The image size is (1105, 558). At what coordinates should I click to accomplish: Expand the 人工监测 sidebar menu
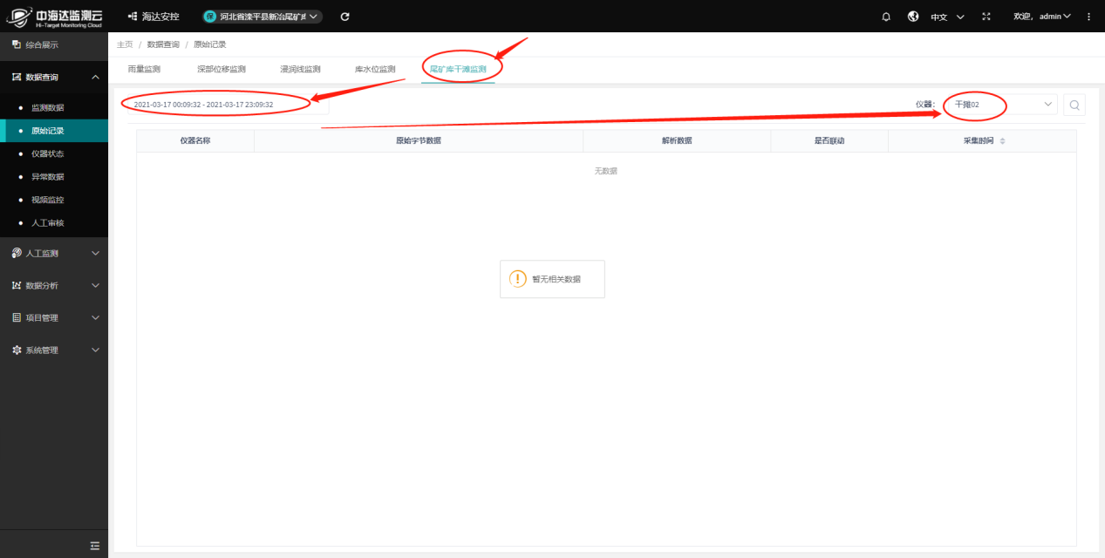(54, 254)
